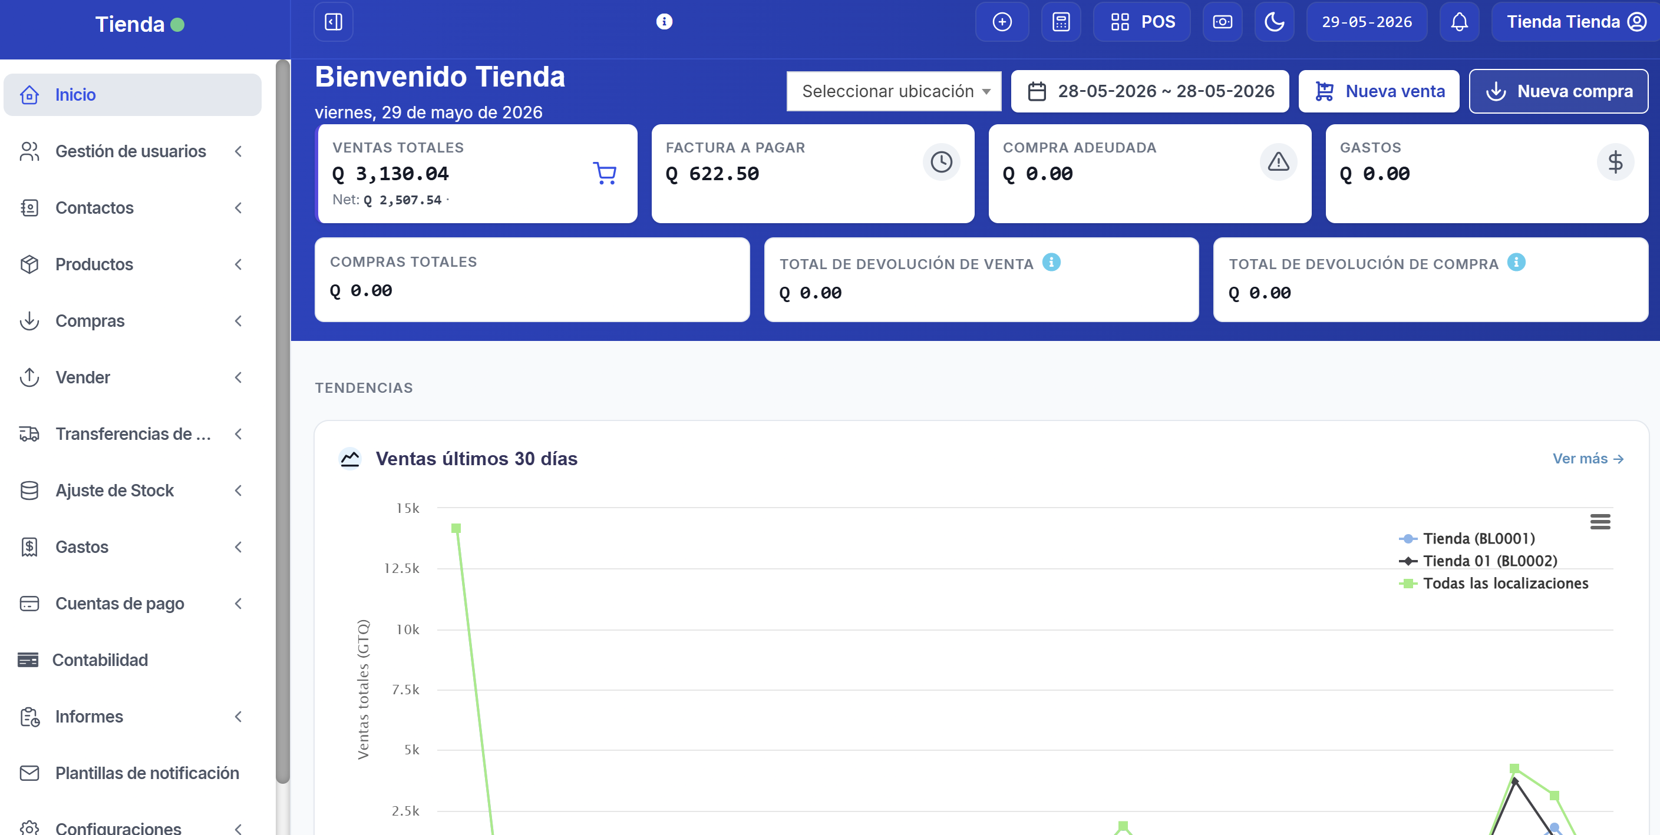Collapse the sidebar with the panel icon
Image resolution: width=1660 pixels, height=835 pixels.
[333, 22]
